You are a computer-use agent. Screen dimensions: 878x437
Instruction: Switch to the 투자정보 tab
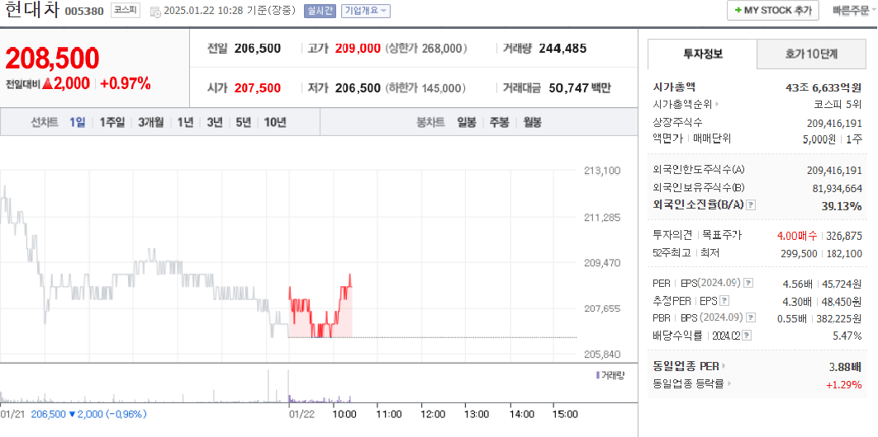(x=703, y=54)
